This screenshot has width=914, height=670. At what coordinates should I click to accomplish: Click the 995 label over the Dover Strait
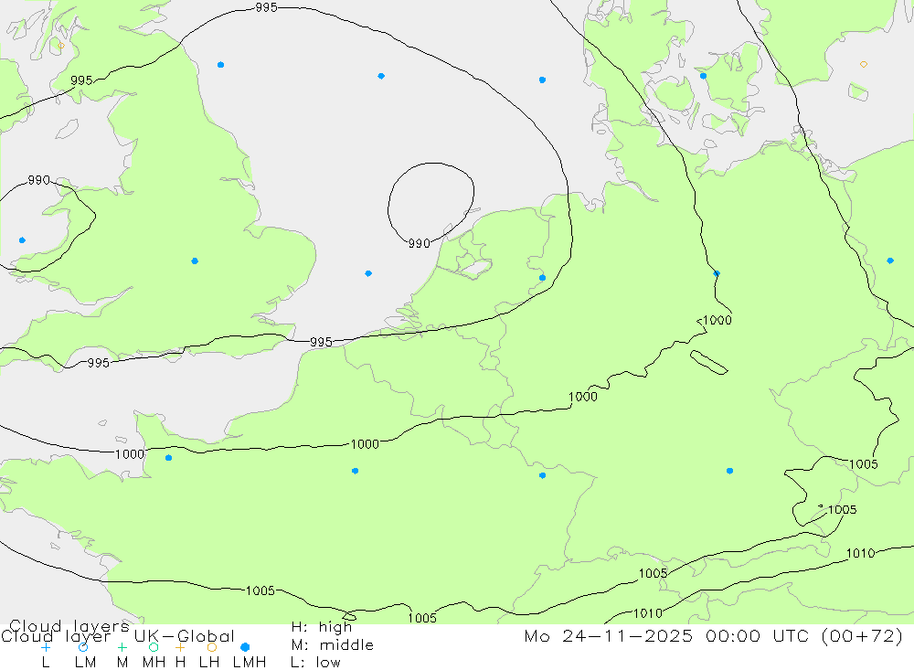point(321,342)
